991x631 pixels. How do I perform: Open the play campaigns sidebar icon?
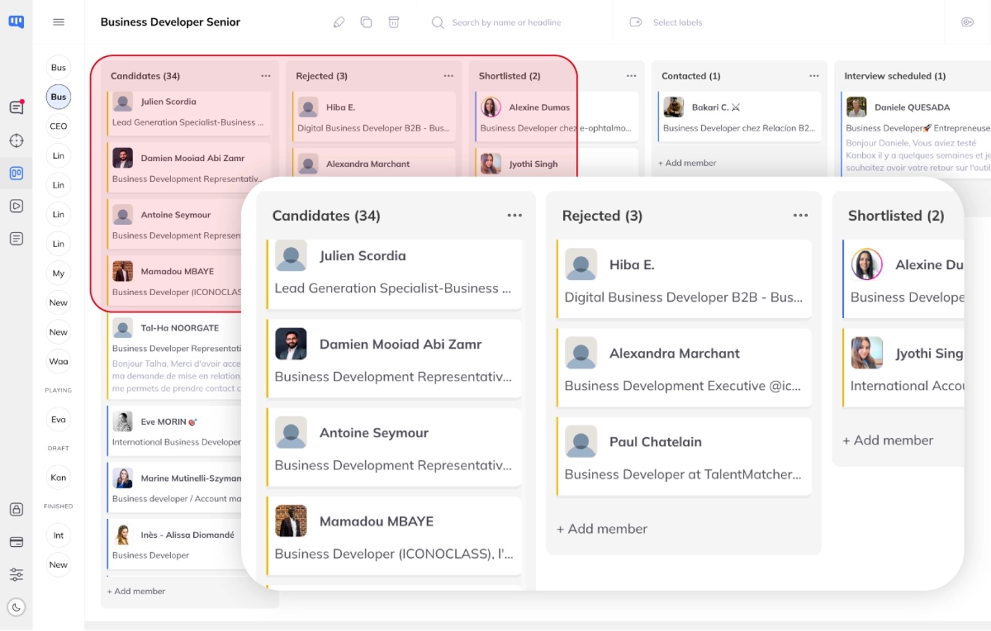17,206
